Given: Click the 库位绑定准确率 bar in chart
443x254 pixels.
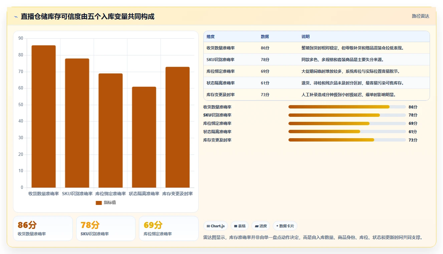Looking at the screenshot, I should click(110, 131).
